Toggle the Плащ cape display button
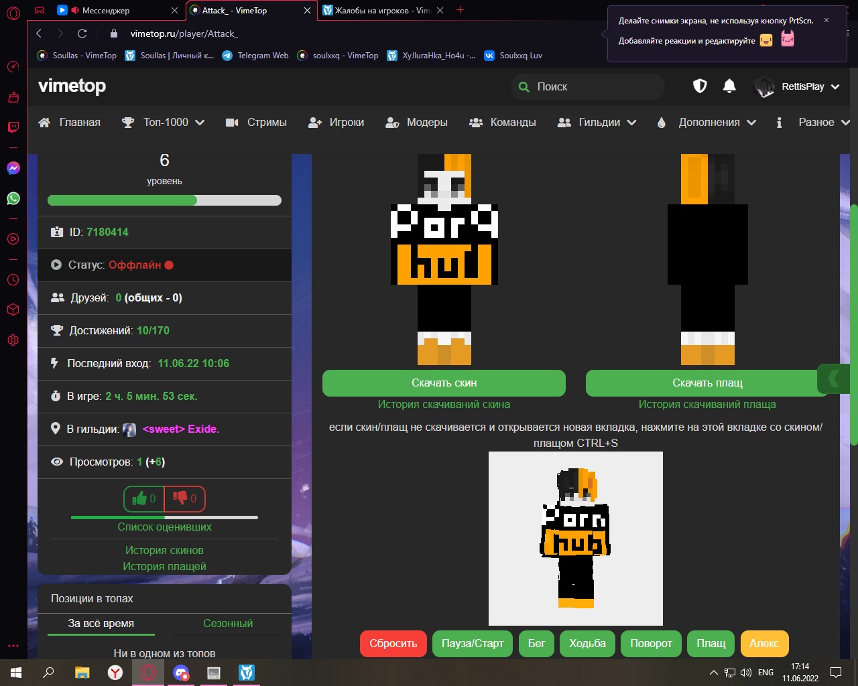The height and width of the screenshot is (686, 858). click(x=711, y=644)
